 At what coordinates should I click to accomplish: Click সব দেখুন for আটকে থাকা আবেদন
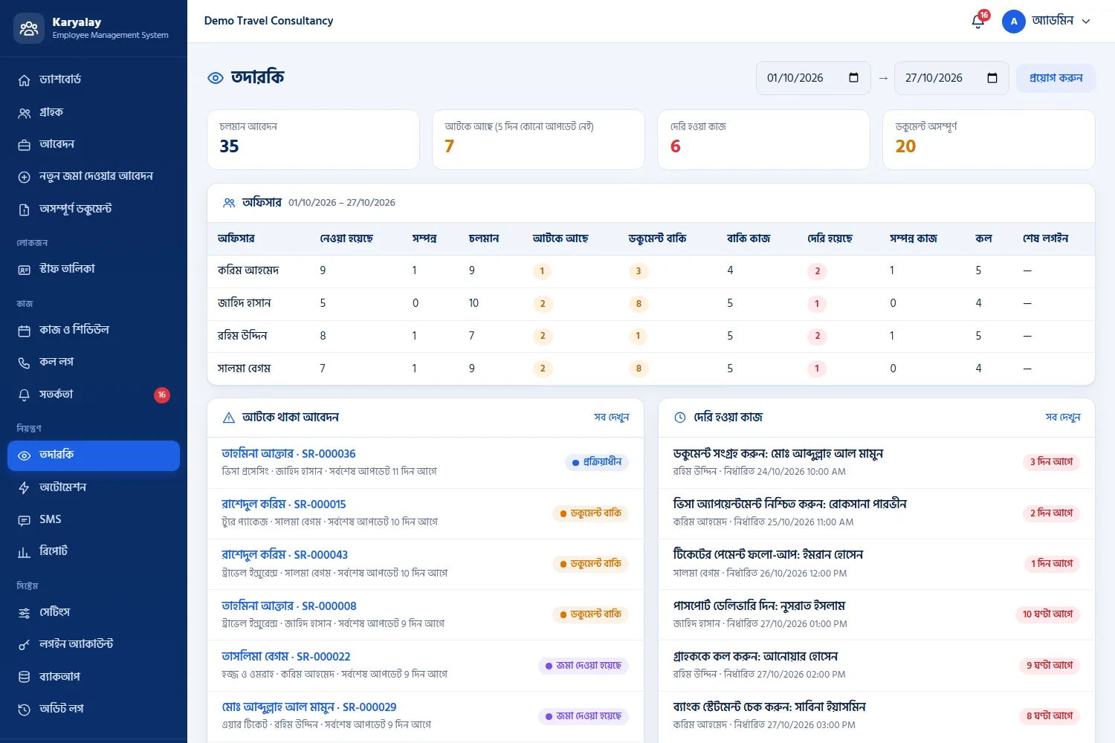coord(611,418)
